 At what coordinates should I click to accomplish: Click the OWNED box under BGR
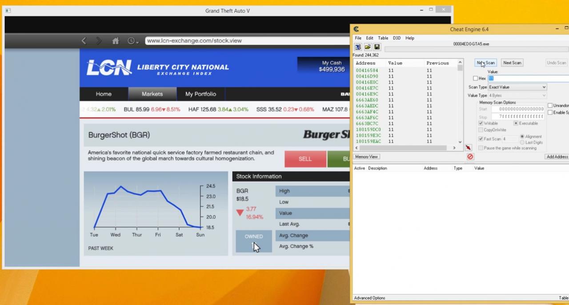click(x=254, y=241)
